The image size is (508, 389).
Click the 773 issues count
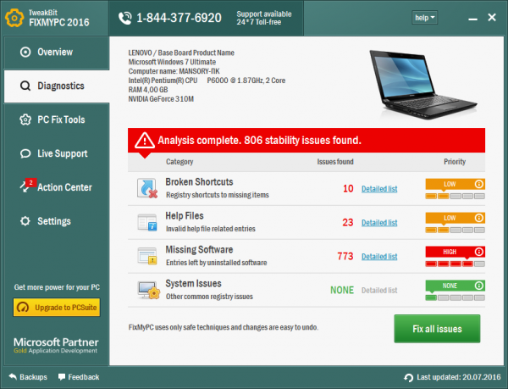tap(345, 257)
